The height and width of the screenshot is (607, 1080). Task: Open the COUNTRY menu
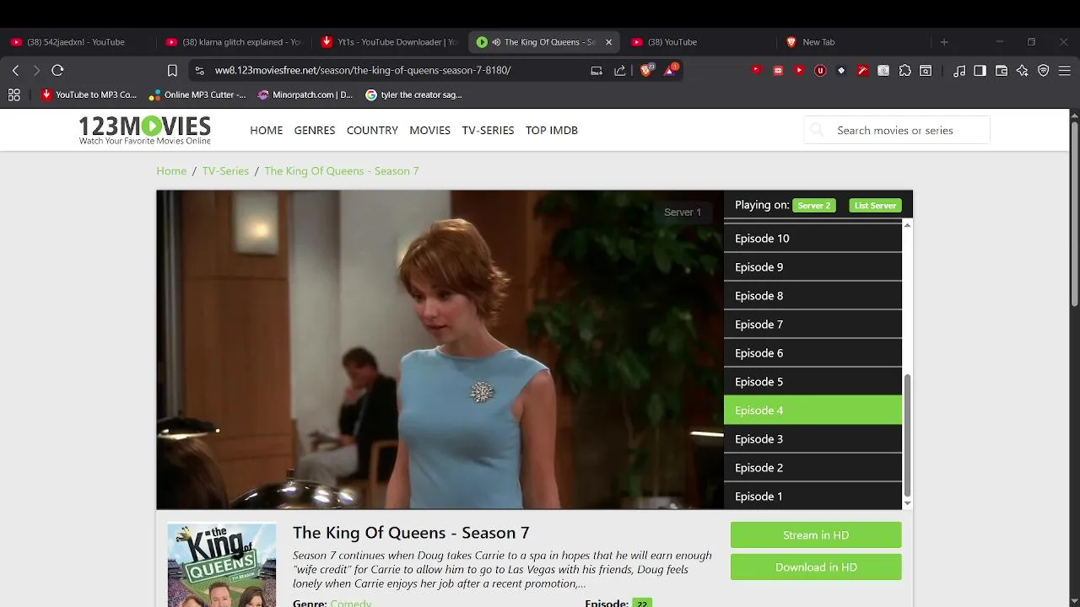point(372,130)
